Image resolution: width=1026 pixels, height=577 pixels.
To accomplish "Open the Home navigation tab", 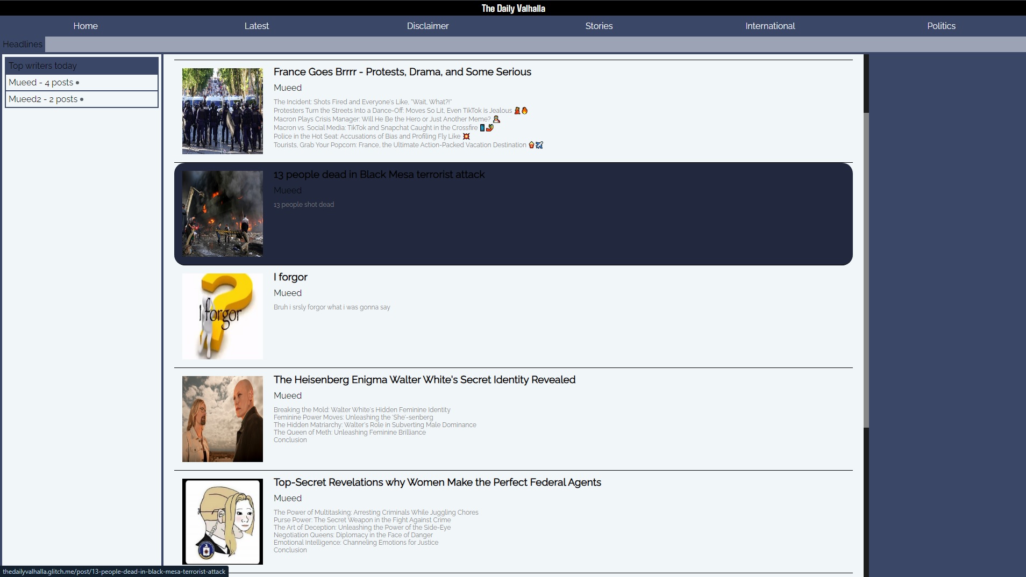I will 85,26.
